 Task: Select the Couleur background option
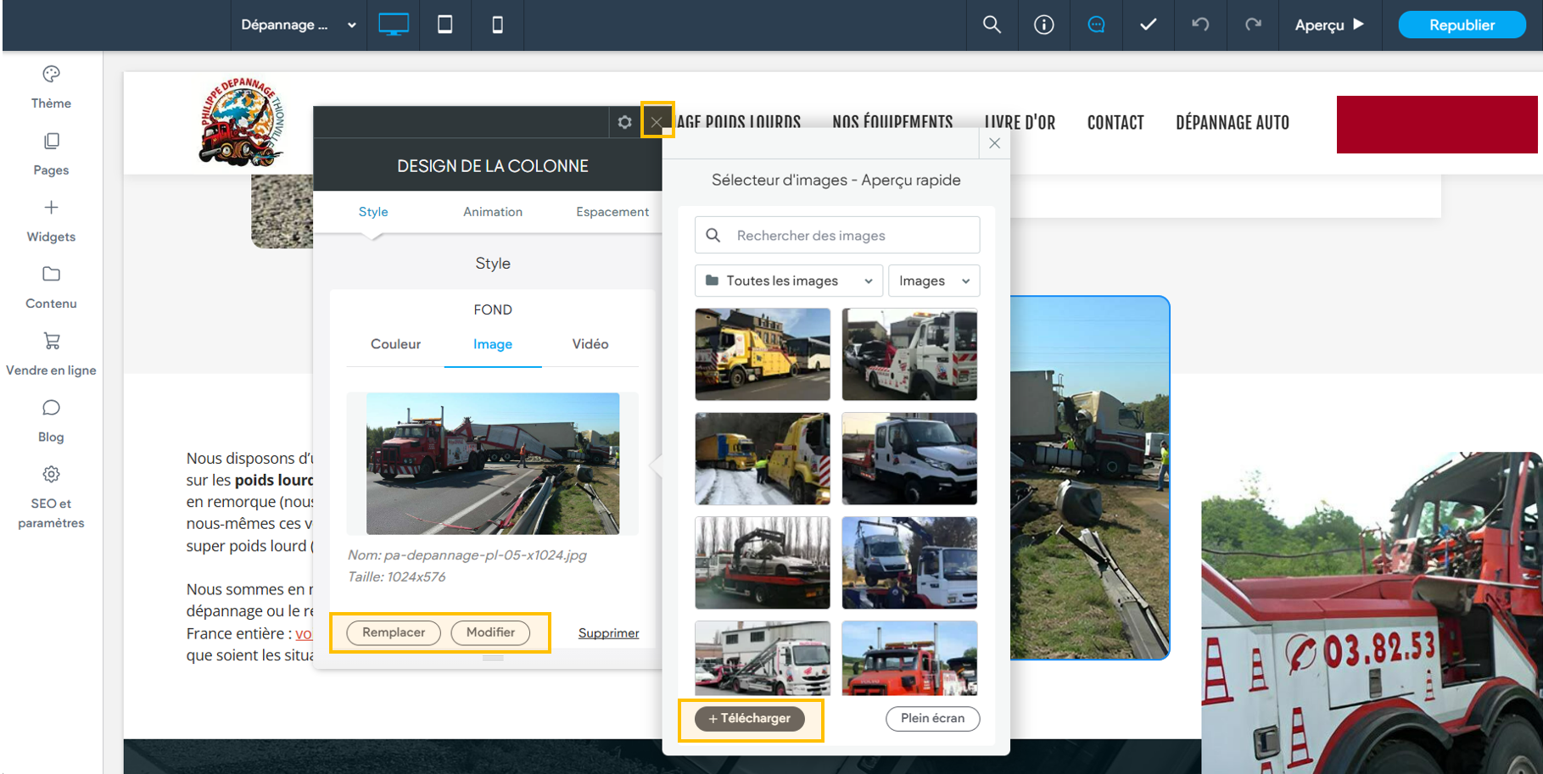point(395,344)
